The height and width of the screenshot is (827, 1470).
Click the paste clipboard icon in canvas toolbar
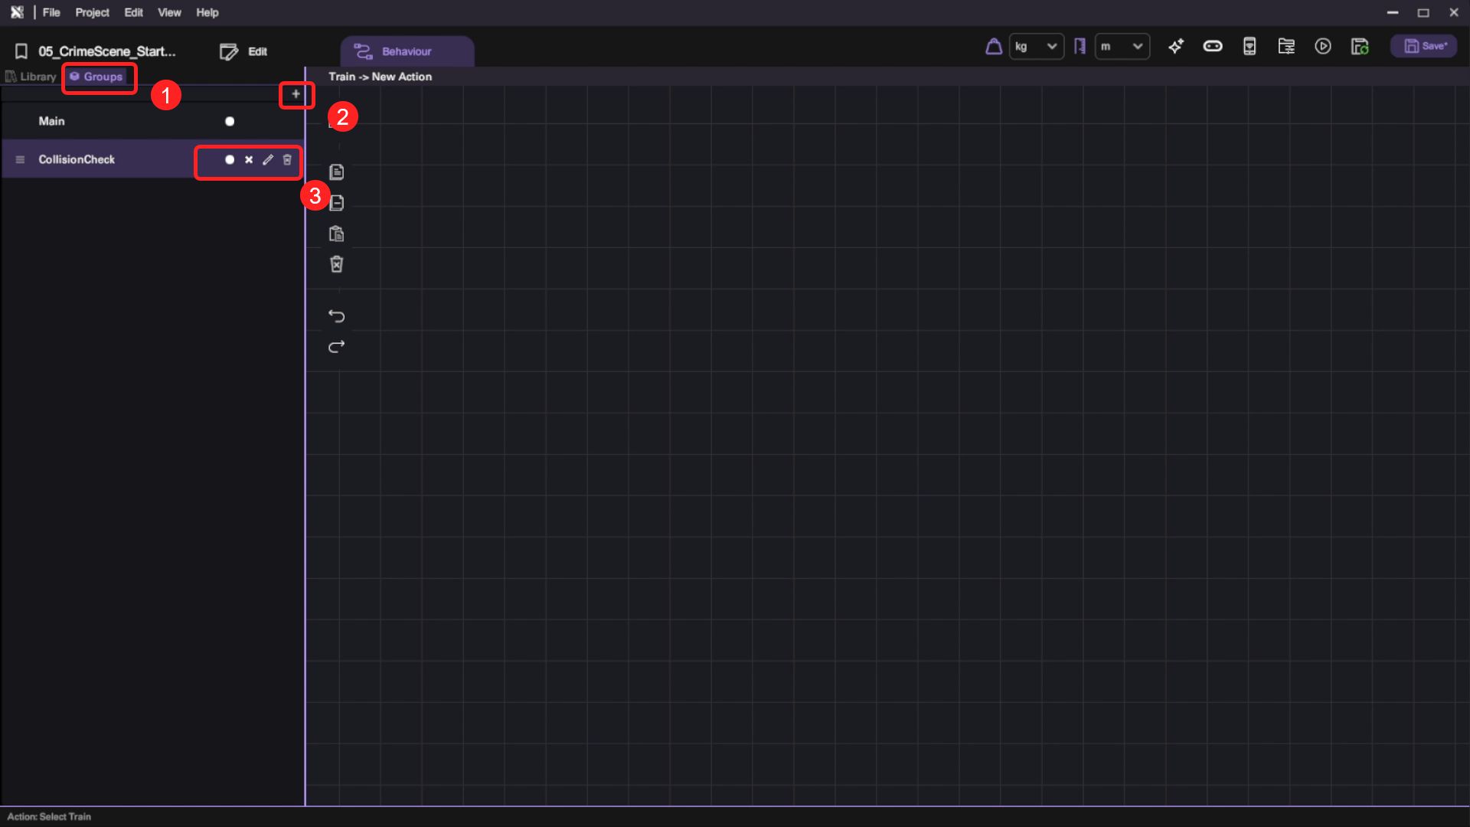point(336,234)
